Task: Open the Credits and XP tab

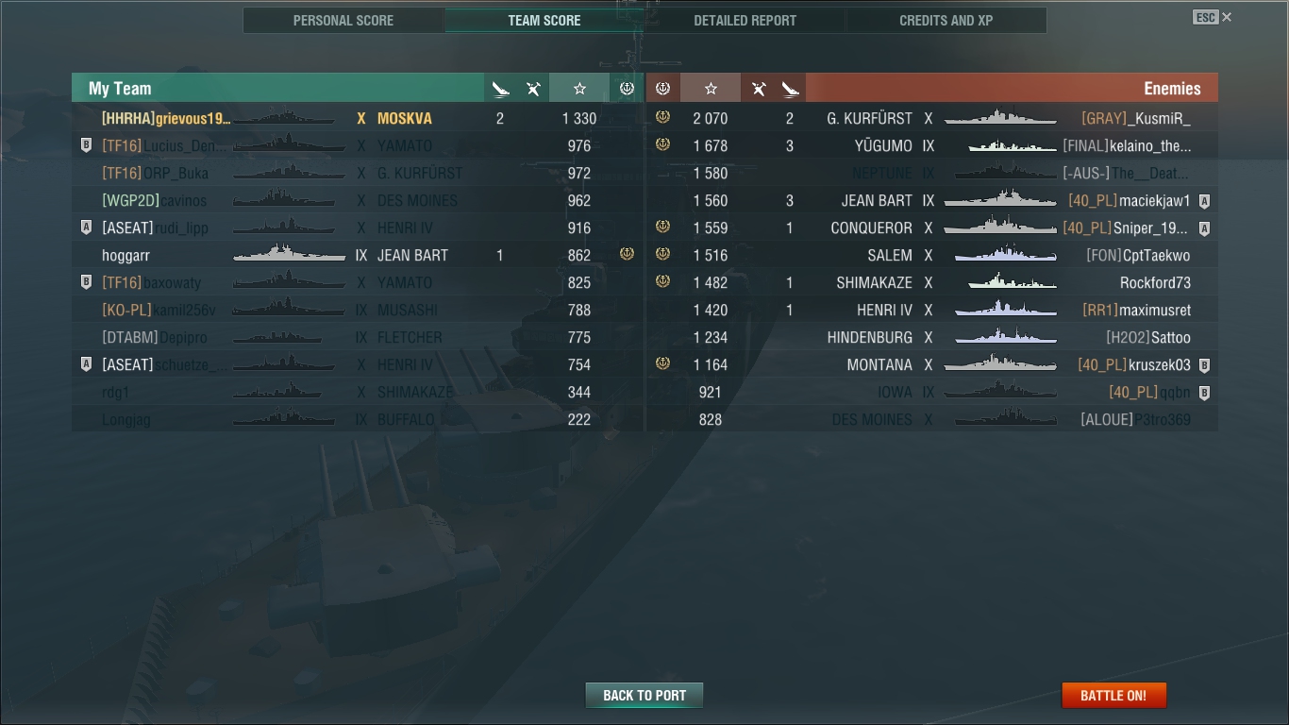Action: tap(946, 20)
